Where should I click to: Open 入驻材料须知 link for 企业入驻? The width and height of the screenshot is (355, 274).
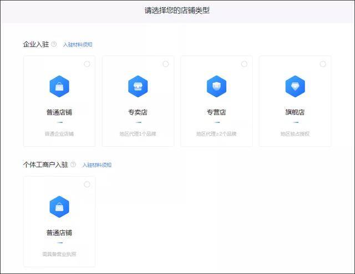pyautogui.click(x=77, y=45)
